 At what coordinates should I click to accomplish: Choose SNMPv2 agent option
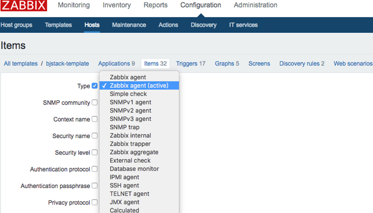point(139,110)
